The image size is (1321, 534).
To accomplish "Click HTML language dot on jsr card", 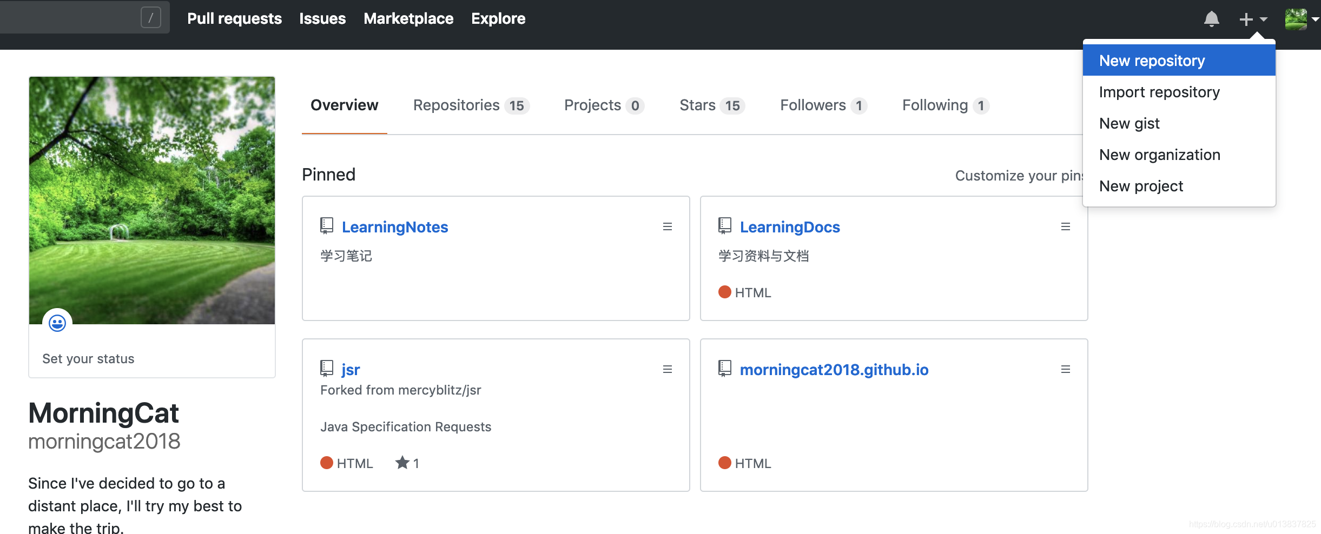I will click(x=327, y=463).
